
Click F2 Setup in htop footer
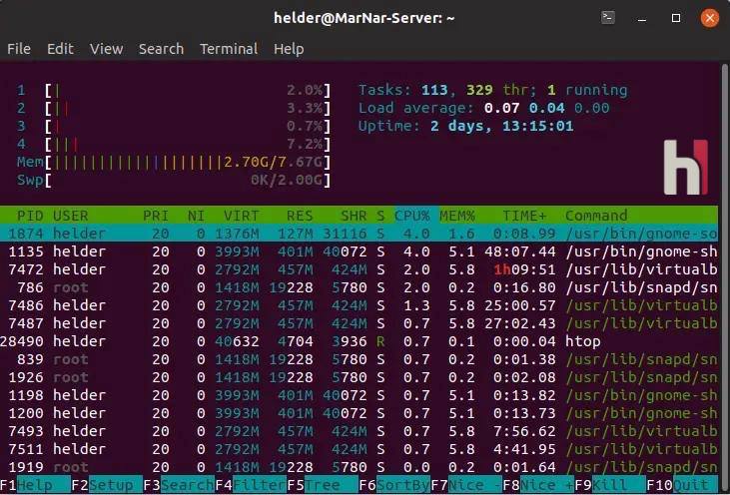pos(107,485)
